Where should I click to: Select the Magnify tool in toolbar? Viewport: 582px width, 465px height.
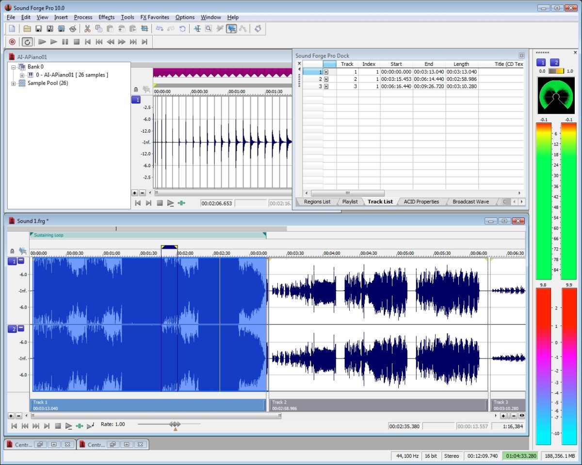(x=208, y=29)
